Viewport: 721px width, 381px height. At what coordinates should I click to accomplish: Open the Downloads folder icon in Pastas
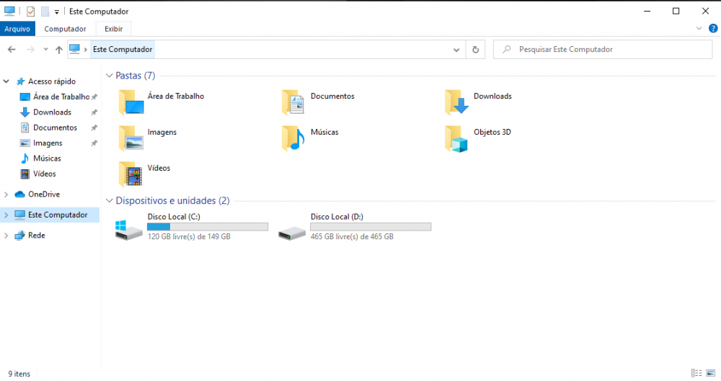(x=457, y=102)
